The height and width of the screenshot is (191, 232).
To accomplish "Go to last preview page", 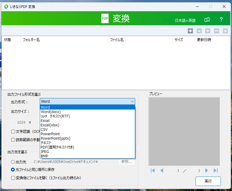I will [x=216, y=171].
